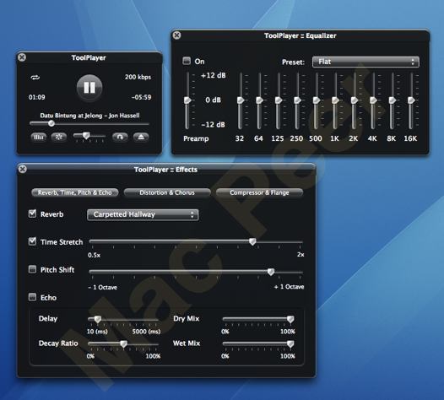Click the 64 Hz band slider handle
The width and height of the screenshot is (444, 400).
click(x=259, y=100)
